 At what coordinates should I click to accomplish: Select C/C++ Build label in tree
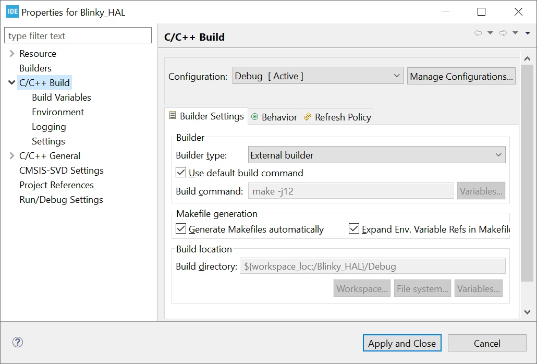click(44, 82)
